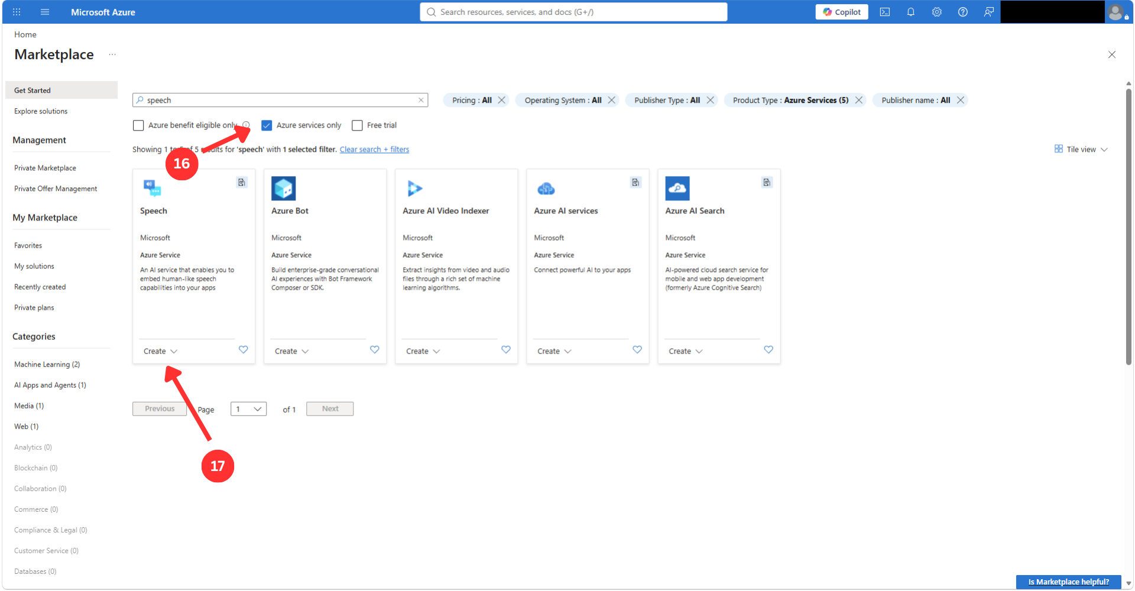1135x591 pixels.
Task: Favorite Azure AI Search heart icon
Action: coord(768,350)
